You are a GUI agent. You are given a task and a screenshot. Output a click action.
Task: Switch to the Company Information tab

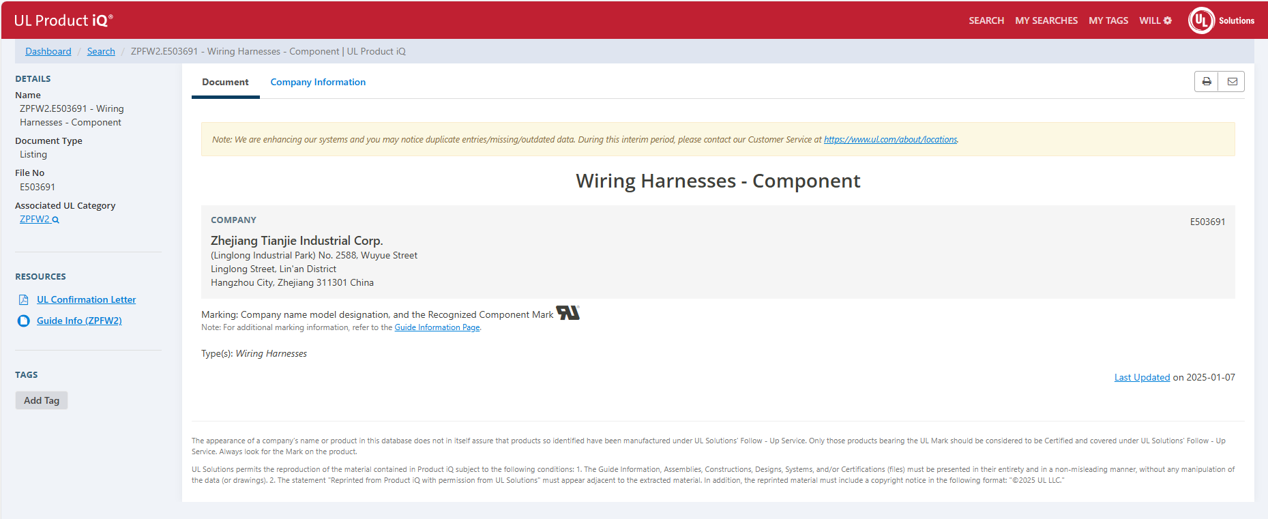tap(318, 83)
